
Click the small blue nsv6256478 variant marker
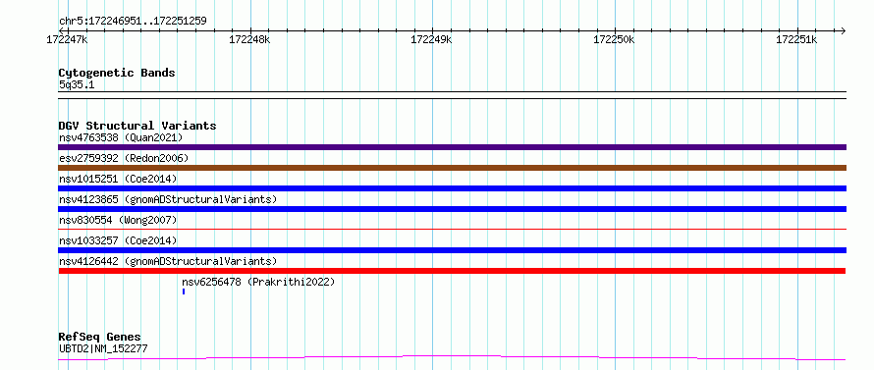(184, 291)
